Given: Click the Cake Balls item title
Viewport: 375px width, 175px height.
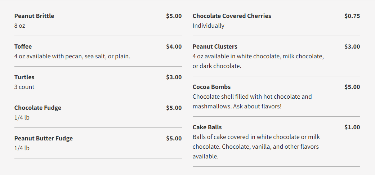Looking at the screenshot, I should click(207, 127).
